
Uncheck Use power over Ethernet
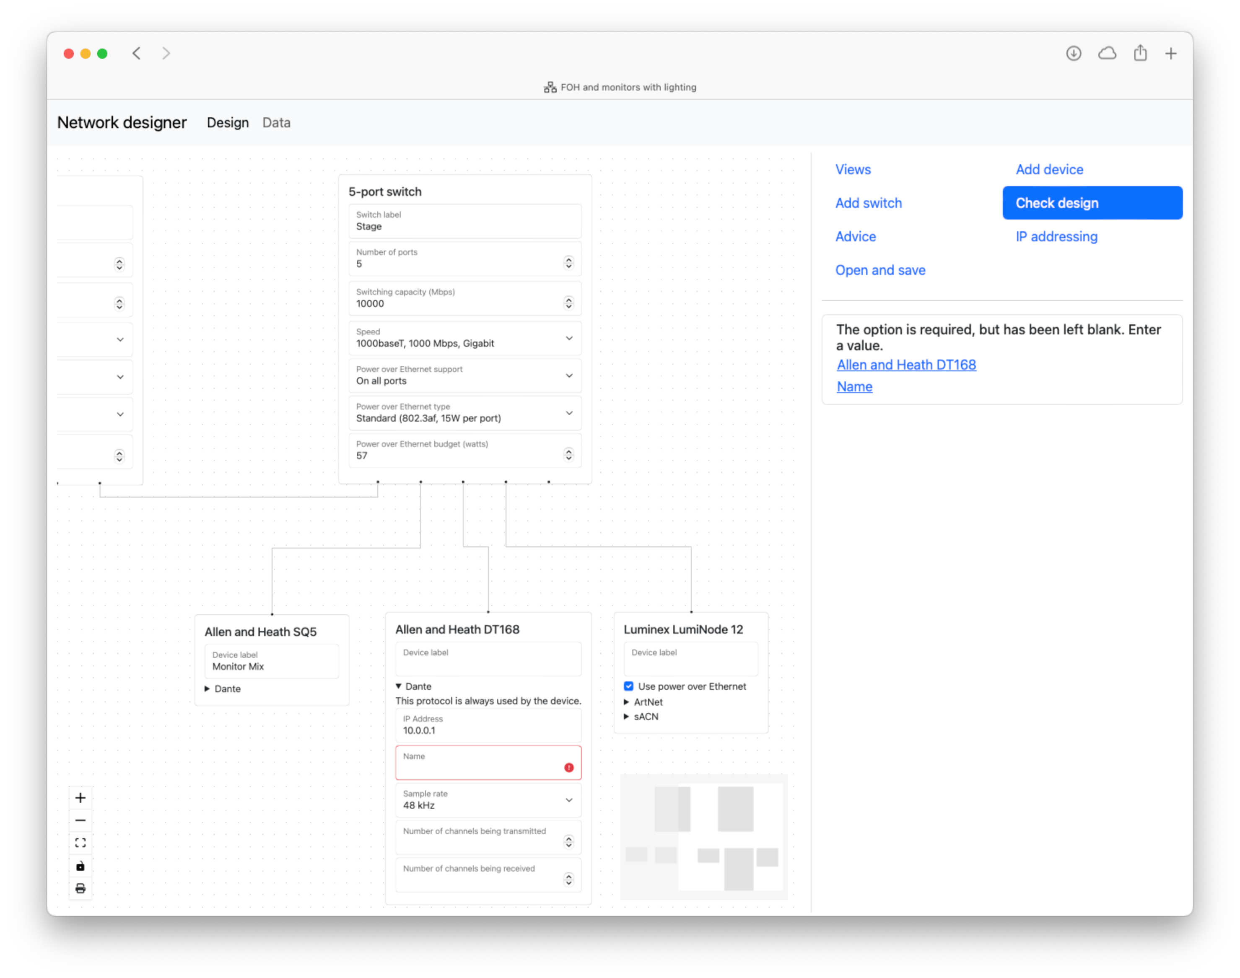tap(628, 686)
